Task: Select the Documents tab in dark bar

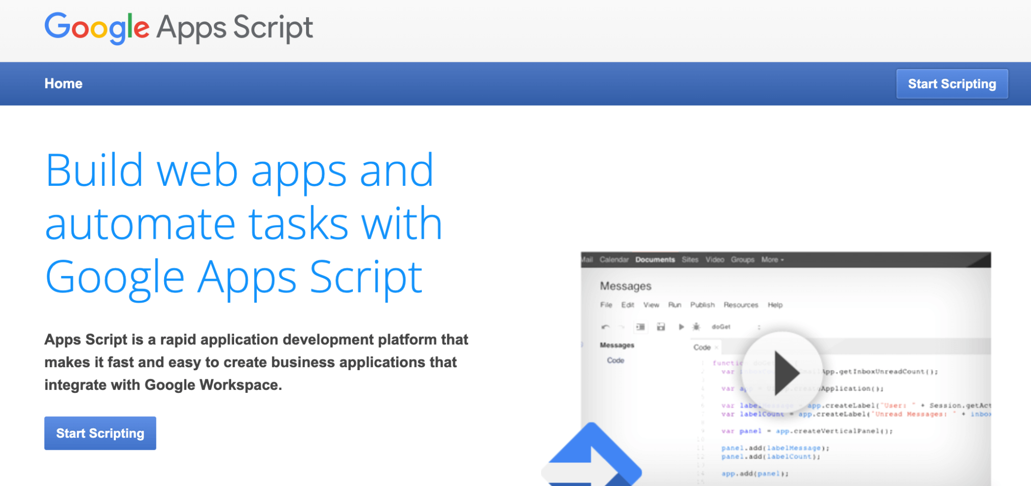Action: click(654, 260)
